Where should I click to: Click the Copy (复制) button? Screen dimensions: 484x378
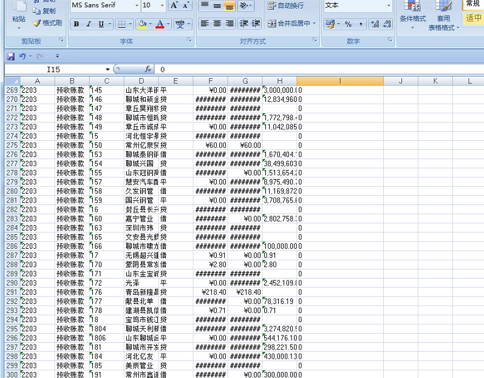coord(44,11)
